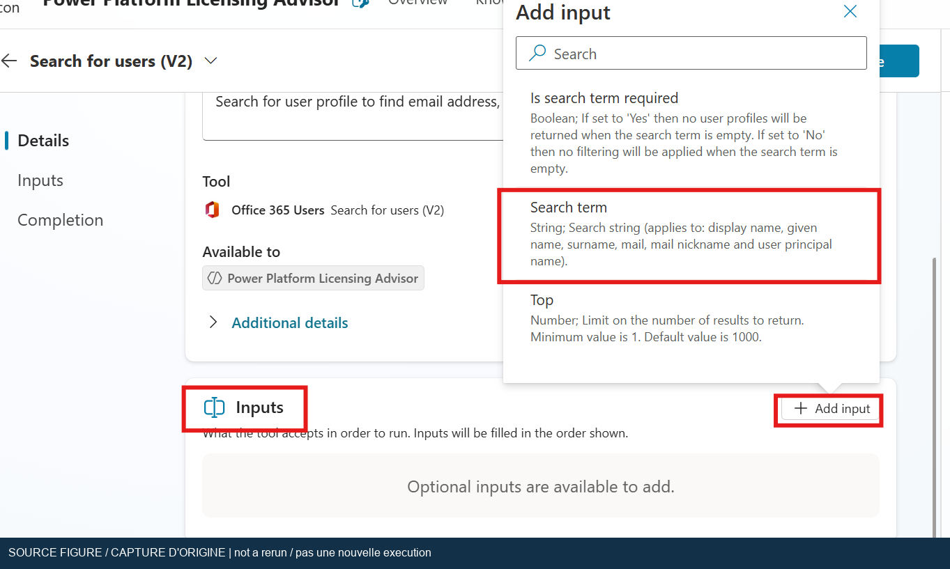The image size is (950, 569).
Task: Expand the Additional details section
Action: (213, 322)
